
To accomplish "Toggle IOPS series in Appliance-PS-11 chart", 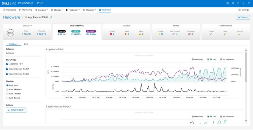I will point(208,60).
